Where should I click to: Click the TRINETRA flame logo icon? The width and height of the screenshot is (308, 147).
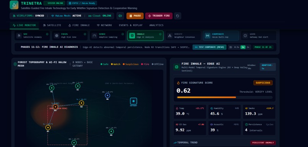(x=14, y=5)
